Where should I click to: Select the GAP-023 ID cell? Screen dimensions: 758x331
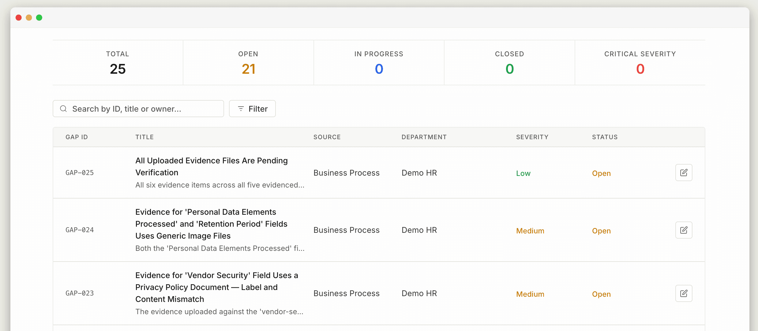[x=80, y=293]
